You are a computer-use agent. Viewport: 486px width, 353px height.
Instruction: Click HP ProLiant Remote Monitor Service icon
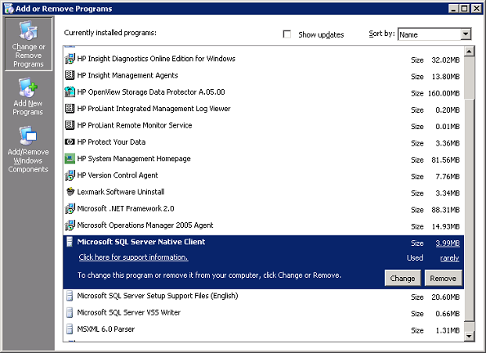[x=70, y=125]
